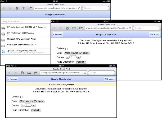
Task: Reload page in bottom Safari window
Action: [x=85, y=73]
